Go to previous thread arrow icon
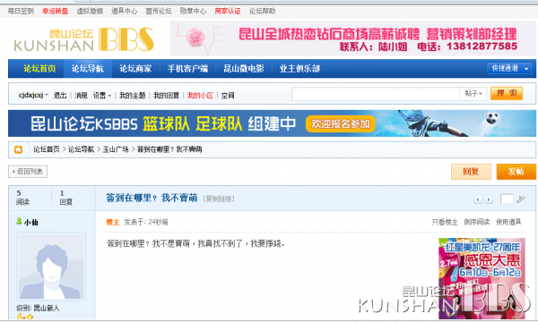538x322 pixels. [478, 199]
